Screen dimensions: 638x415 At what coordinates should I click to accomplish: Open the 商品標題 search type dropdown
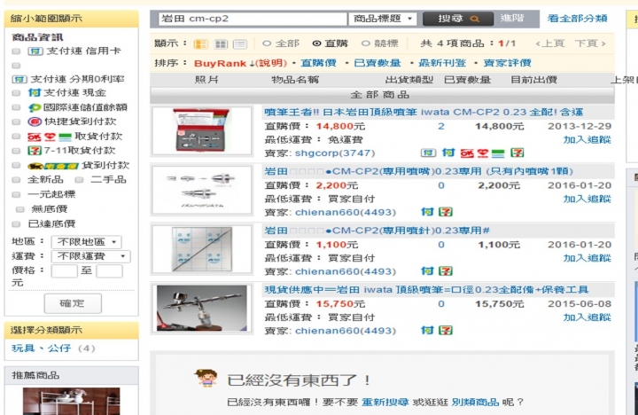382,19
